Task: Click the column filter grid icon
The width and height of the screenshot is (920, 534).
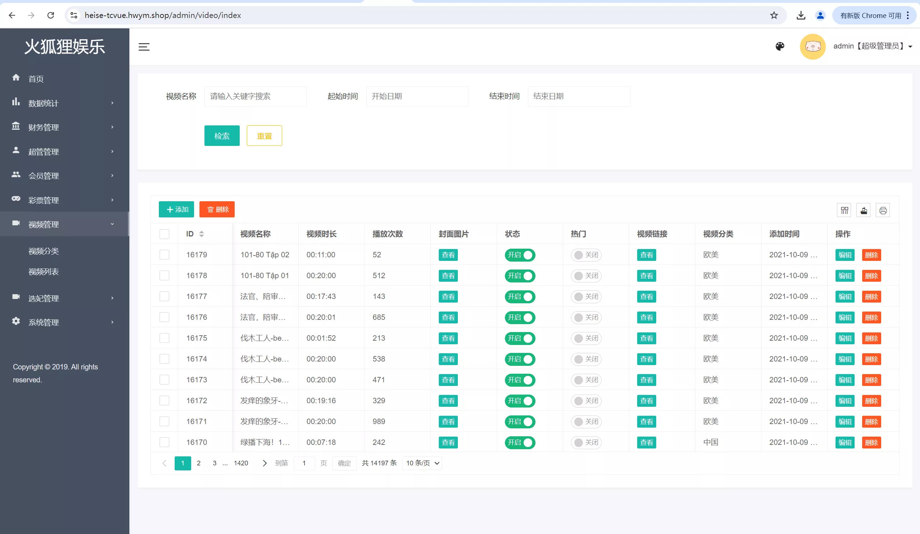Action: coord(844,210)
